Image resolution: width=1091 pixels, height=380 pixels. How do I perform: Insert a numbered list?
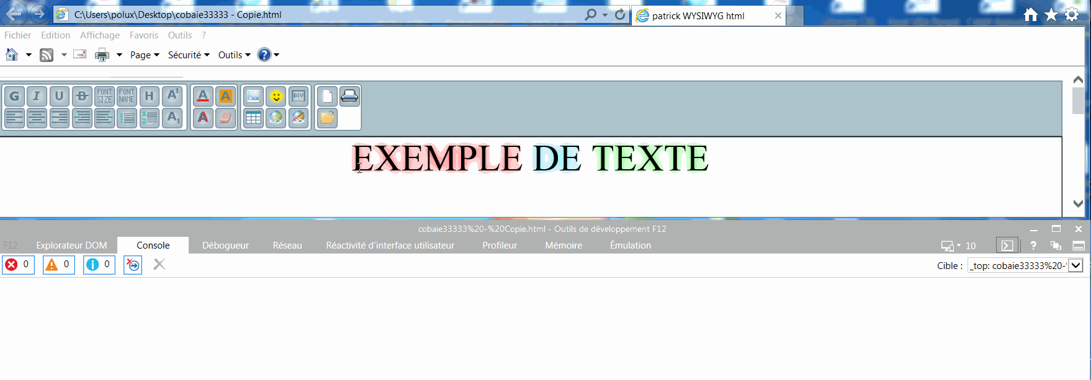[150, 118]
